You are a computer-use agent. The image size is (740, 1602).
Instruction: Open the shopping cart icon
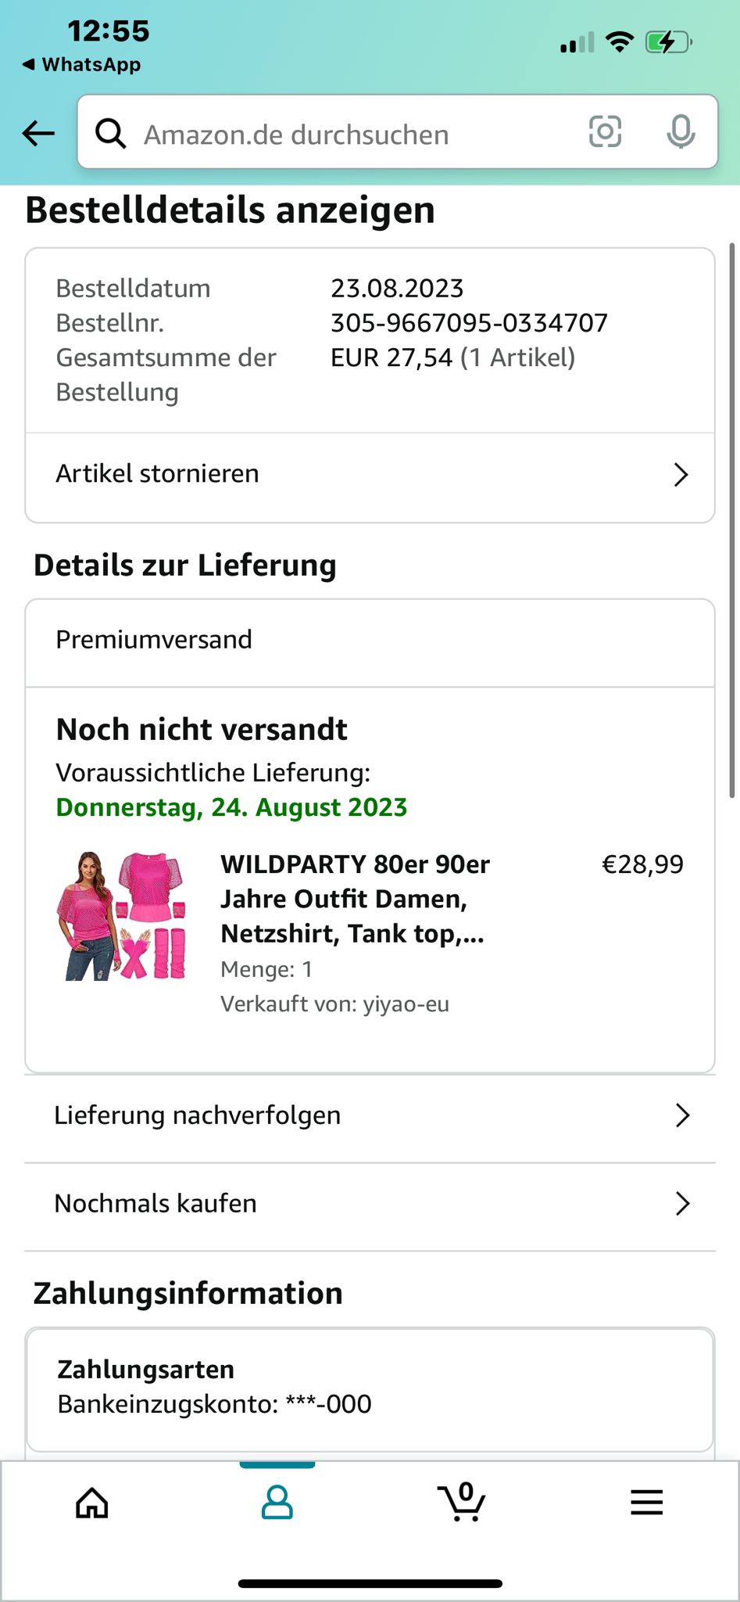462,1502
